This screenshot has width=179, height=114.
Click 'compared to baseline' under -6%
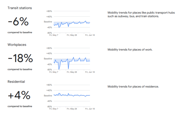click(20, 33)
